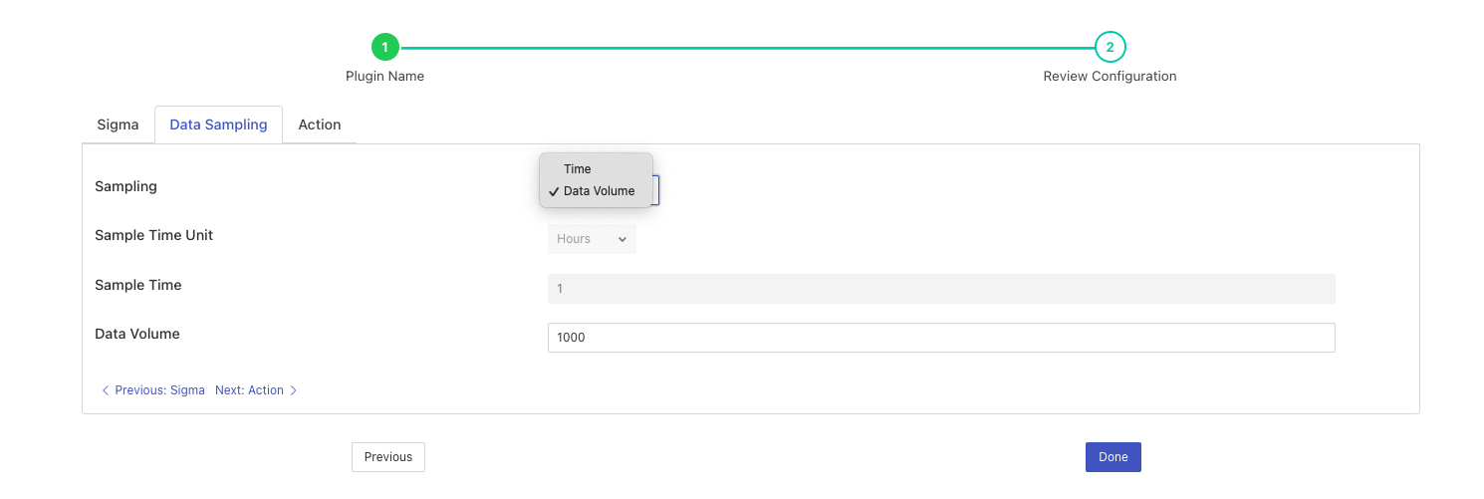Viewport: 1484px width, 499px height.
Task: Click the Sampling select box behind the popup
Action: (655, 190)
